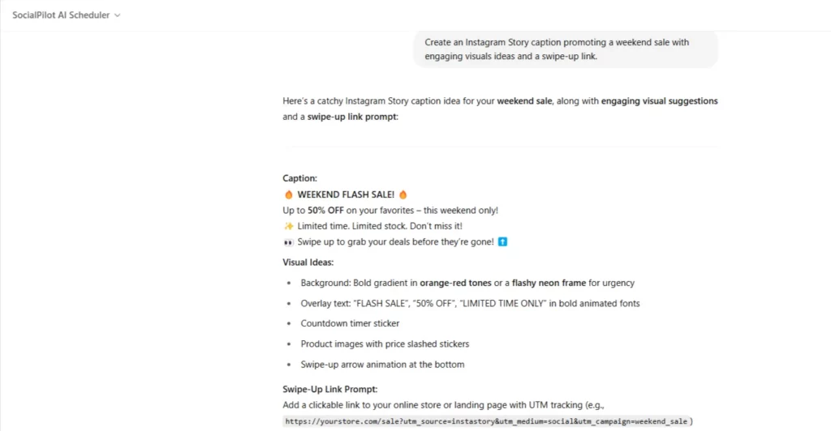Screen dimensions: 831x431
Task: Click the fire emoji before WEEKEND FLASH SALE
Action: coord(288,194)
